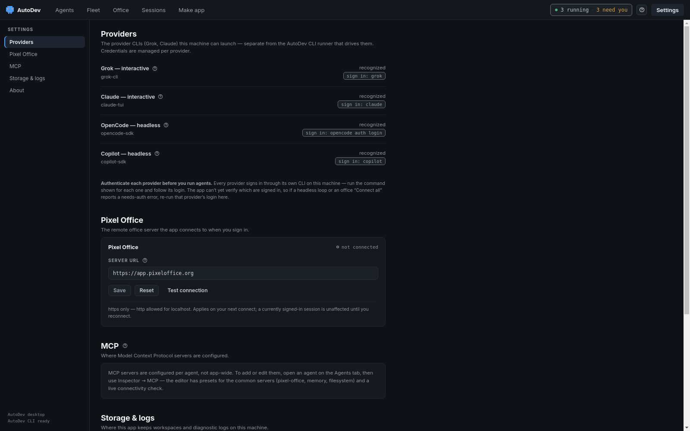Save the Pixel Office server URL
This screenshot has width=690, height=431.
point(119,290)
